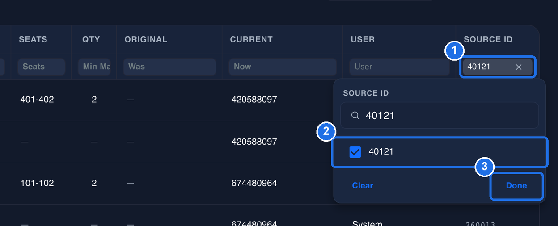Click the User filter input

pyautogui.click(x=399, y=67)
